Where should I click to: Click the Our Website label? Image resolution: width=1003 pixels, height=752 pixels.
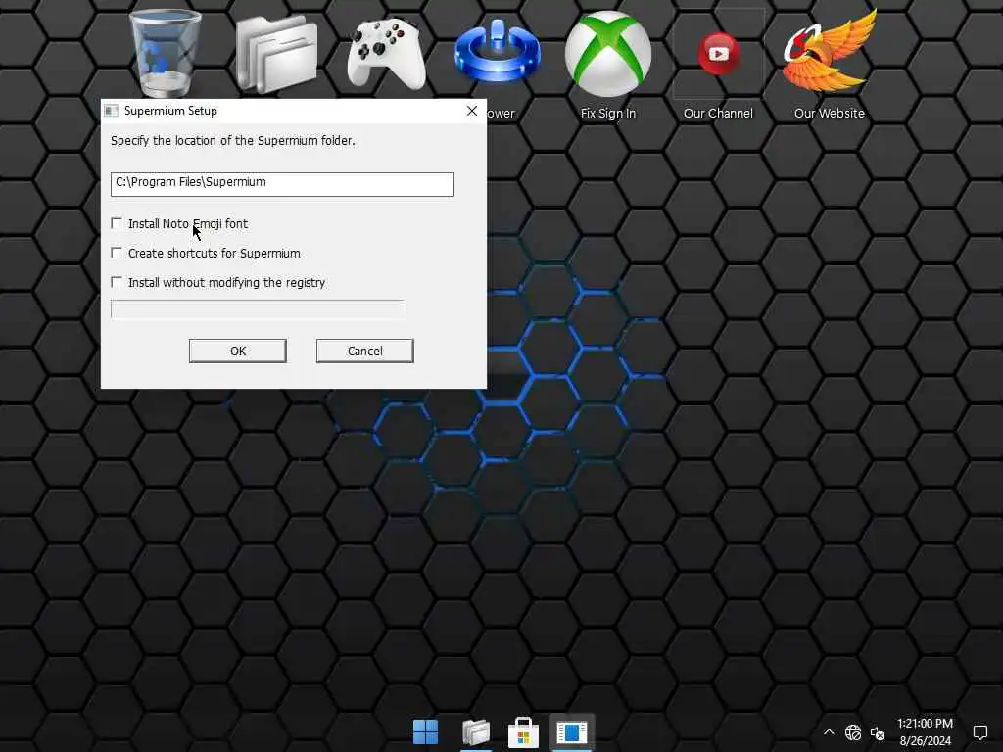[829, 114]
